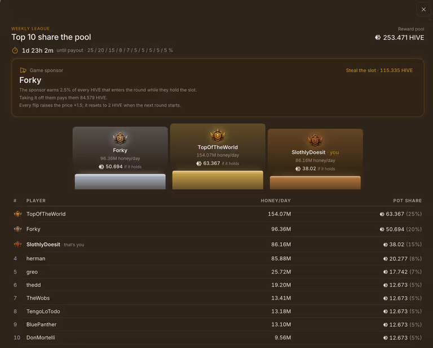This screenshot has width=433, height=348.
Task: Click the gold rank 1 badge on podium
Action: point(218,135)
